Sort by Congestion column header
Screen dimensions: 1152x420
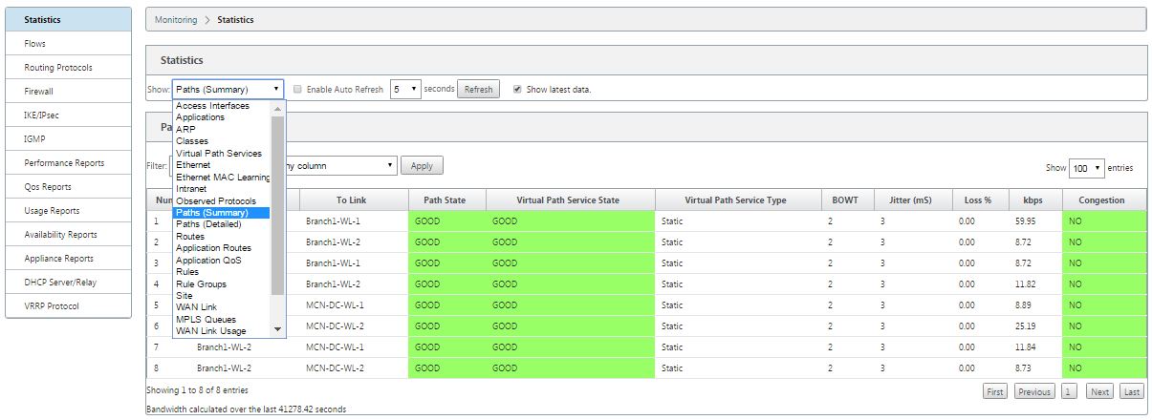[1104, 200]
